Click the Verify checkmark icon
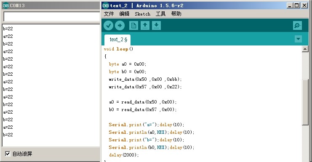Viewport: 312px width, 162px height. pyautogui.click(x=109, y=25)
